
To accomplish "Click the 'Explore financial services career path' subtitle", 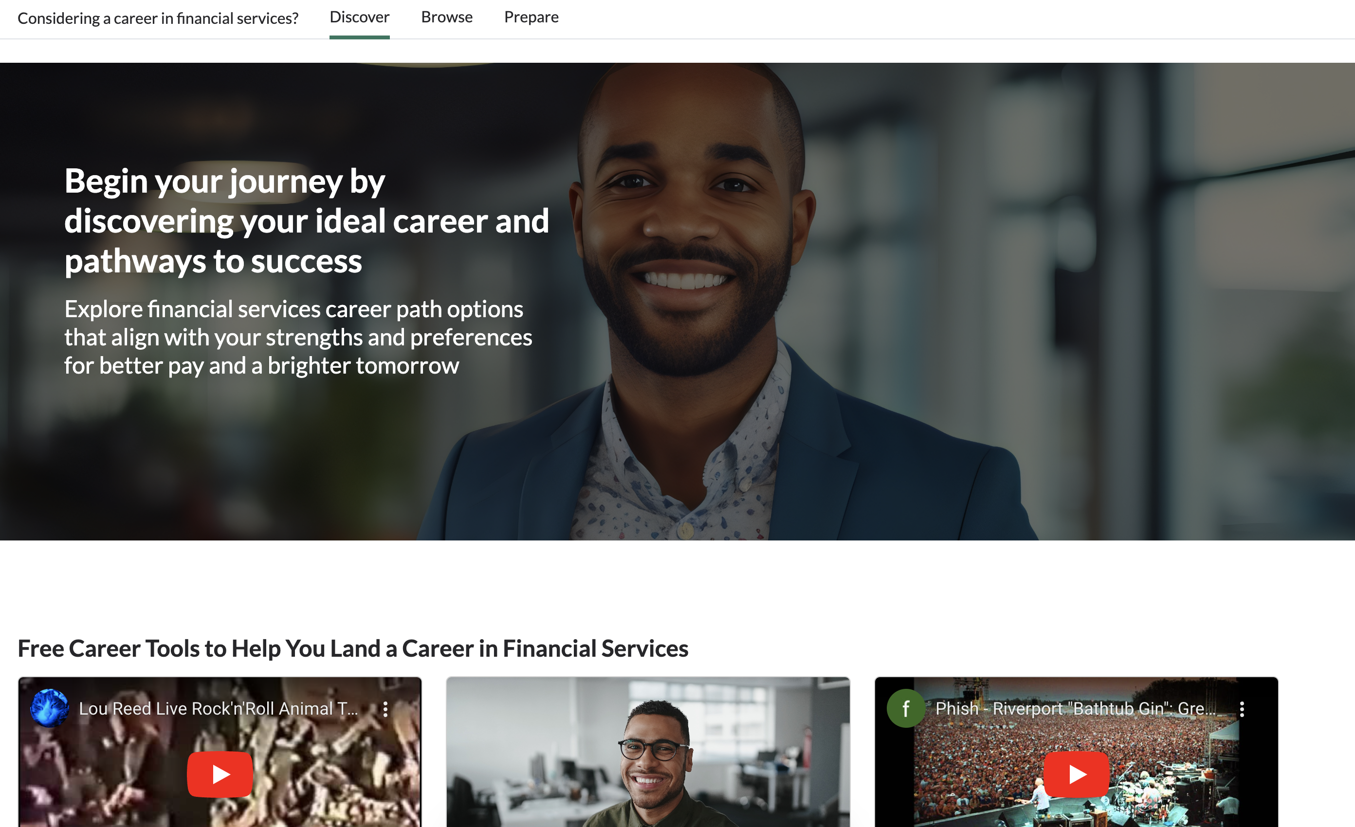I will point(298,338).
